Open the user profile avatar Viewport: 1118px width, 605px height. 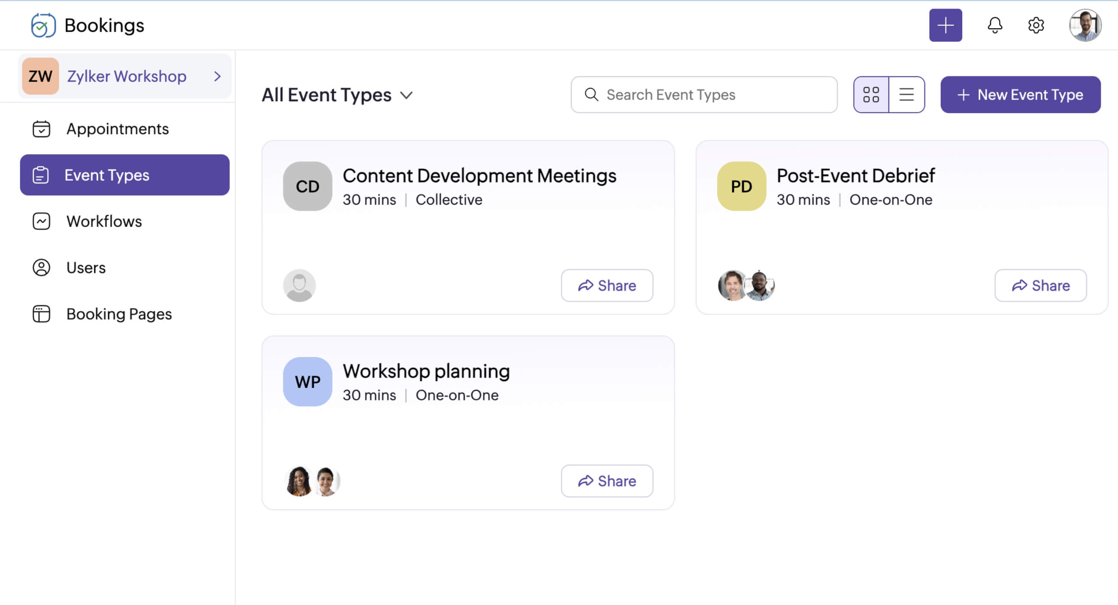1084,25
